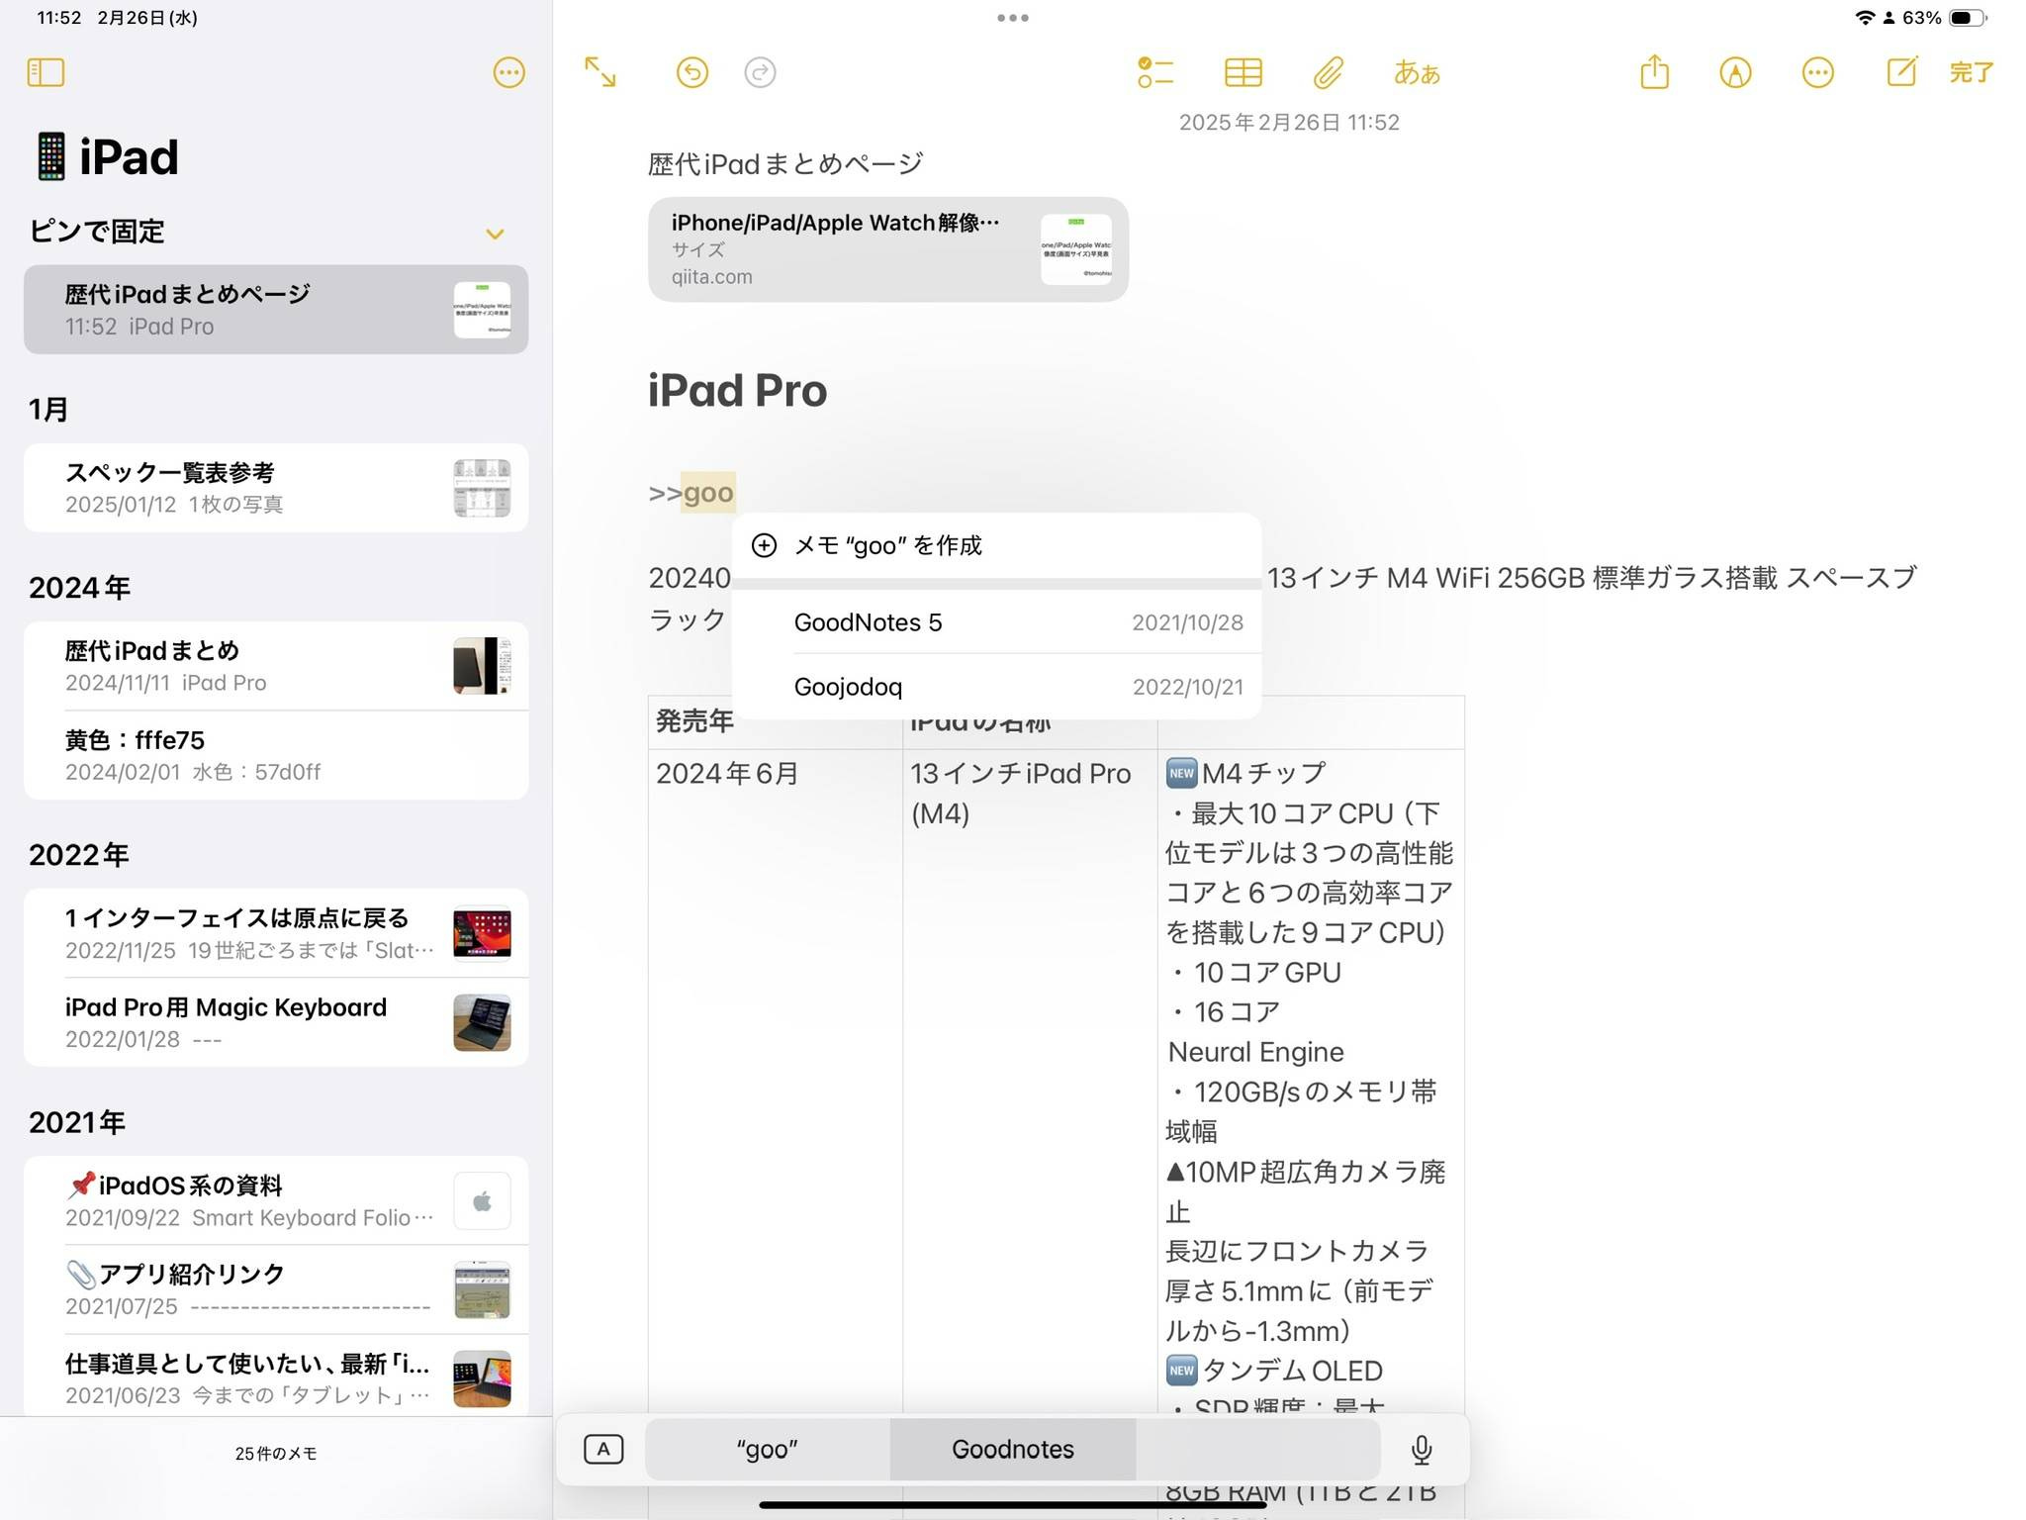Tap thumbnail of アプリ紹介リンク note

pos(482,1289)
